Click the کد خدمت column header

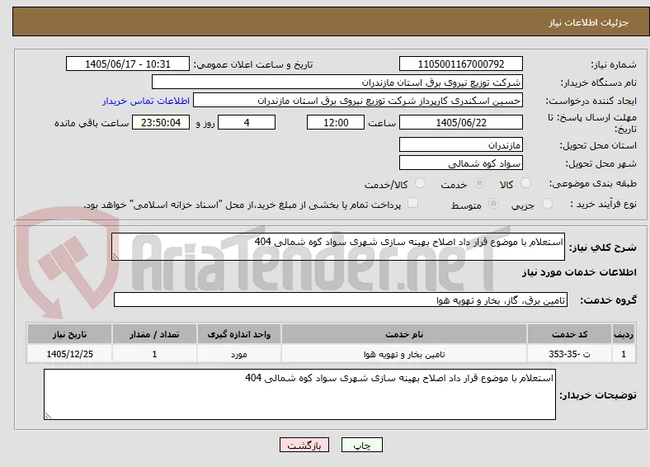click(x=570, y=334)
